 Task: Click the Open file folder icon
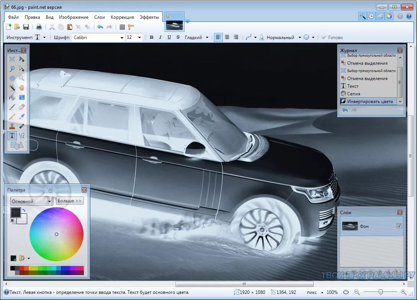(x=17, y=27)
